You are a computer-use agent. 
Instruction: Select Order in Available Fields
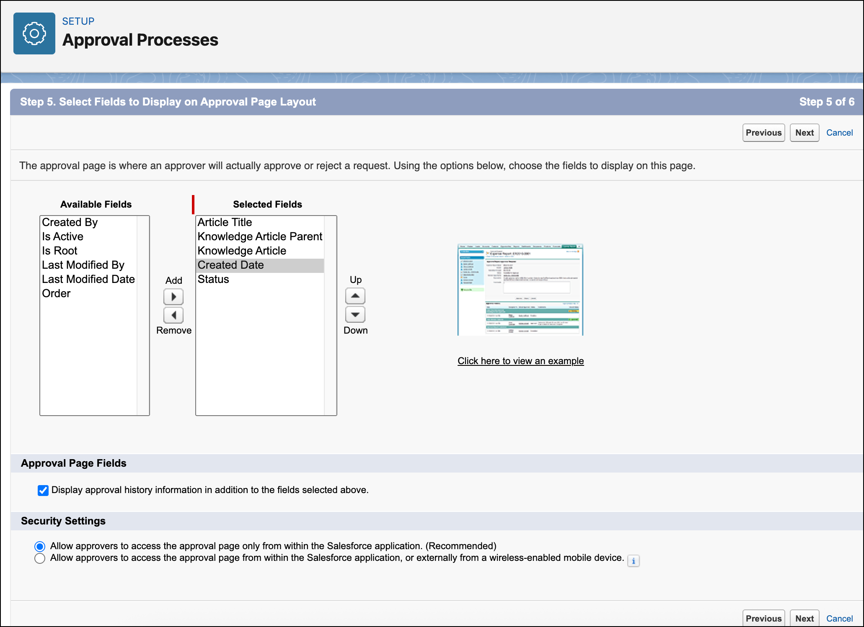click(x=88, y=293)
